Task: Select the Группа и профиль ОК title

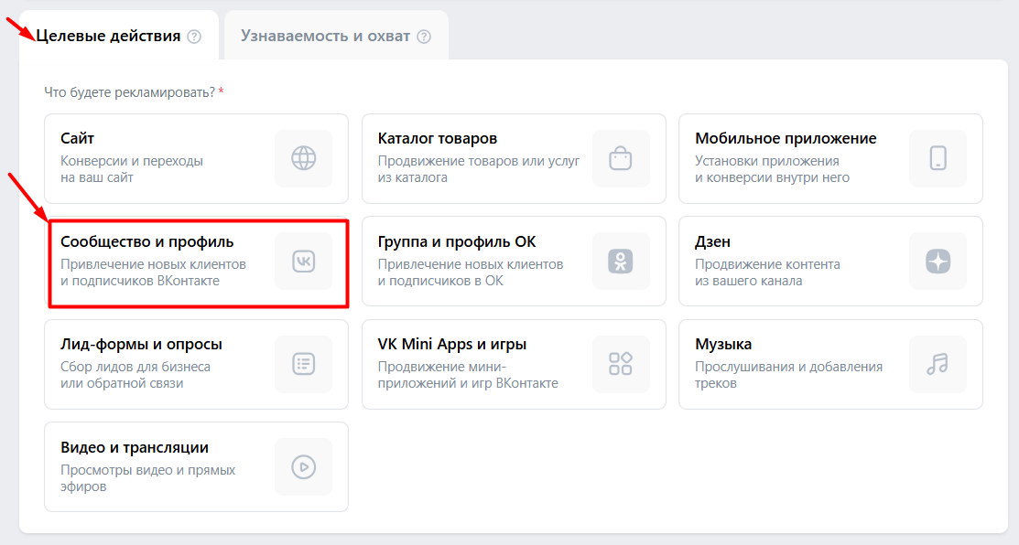Action: coord(457,241)
